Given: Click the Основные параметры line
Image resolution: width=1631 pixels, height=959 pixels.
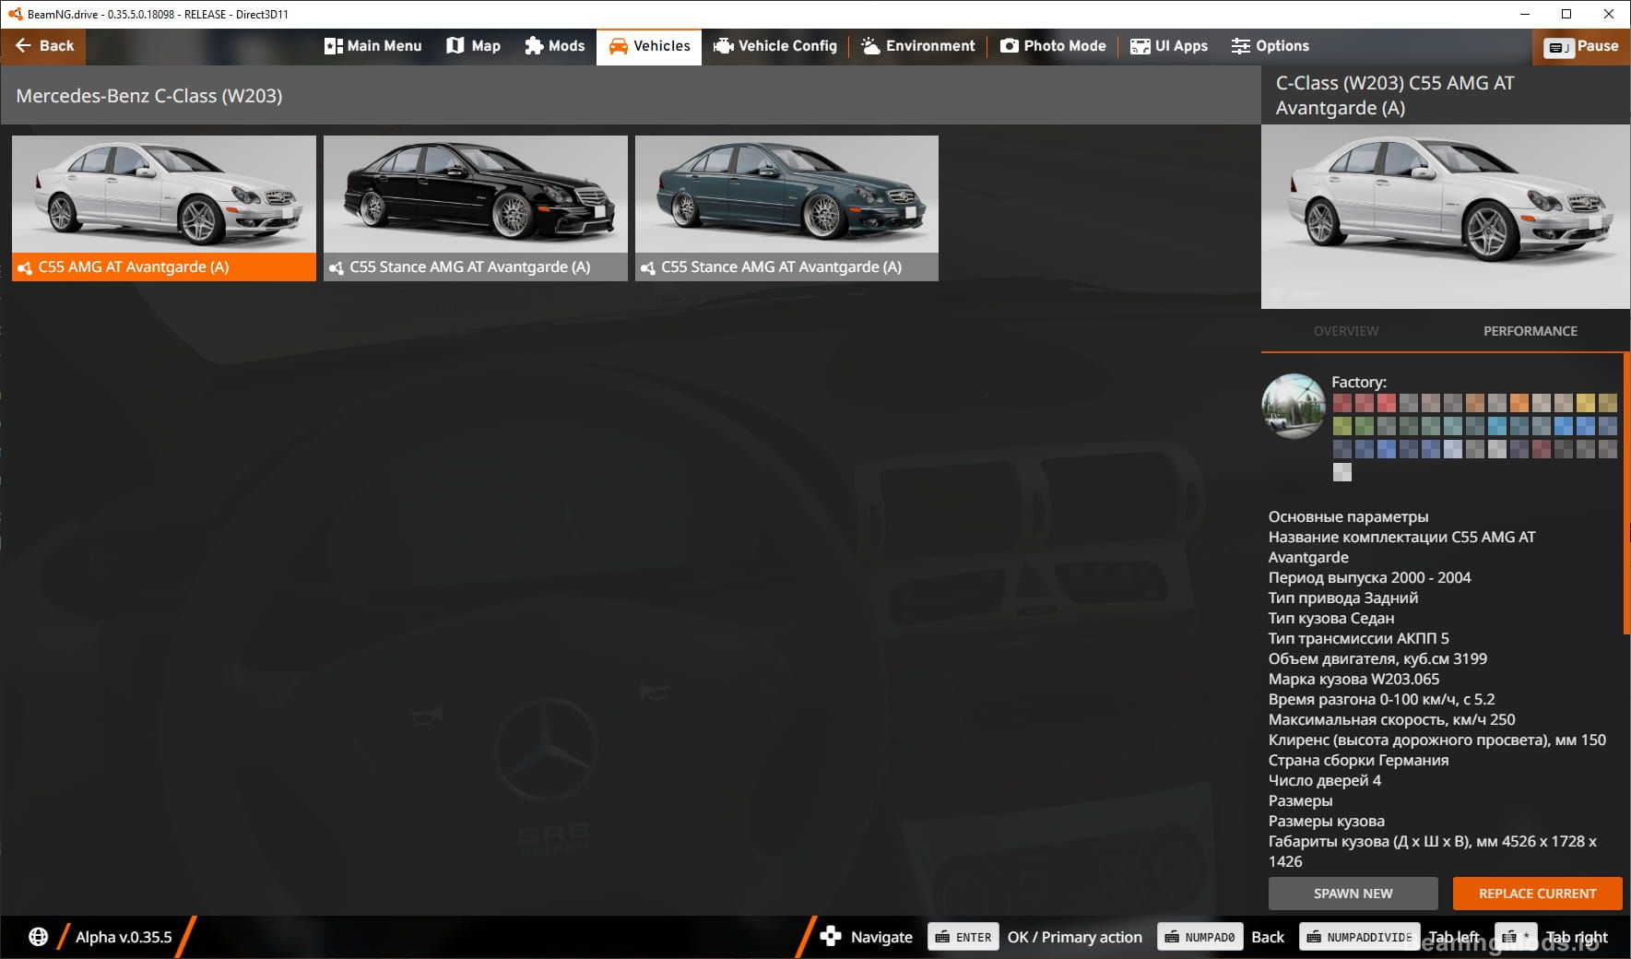Looking at the screenshot, I should coord(1348,516).
